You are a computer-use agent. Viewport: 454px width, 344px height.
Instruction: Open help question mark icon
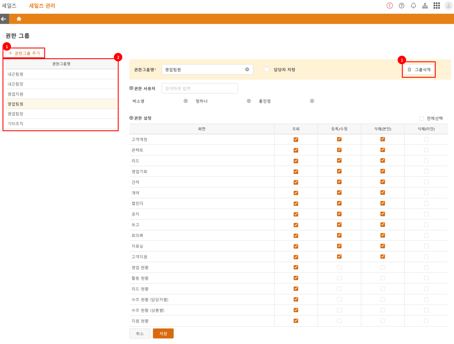pyautogui.click(x=401, y=6)
